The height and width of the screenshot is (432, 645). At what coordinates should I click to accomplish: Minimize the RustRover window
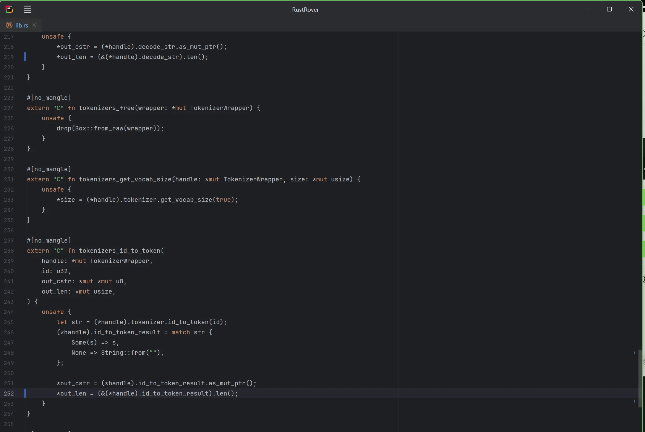[x=588, y=9]
